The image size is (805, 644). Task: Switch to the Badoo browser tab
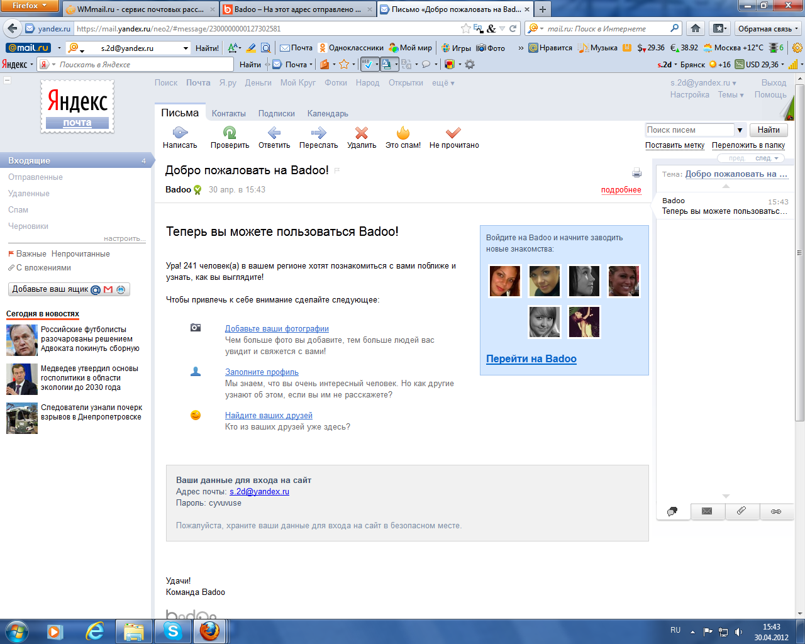coord(297,9)
